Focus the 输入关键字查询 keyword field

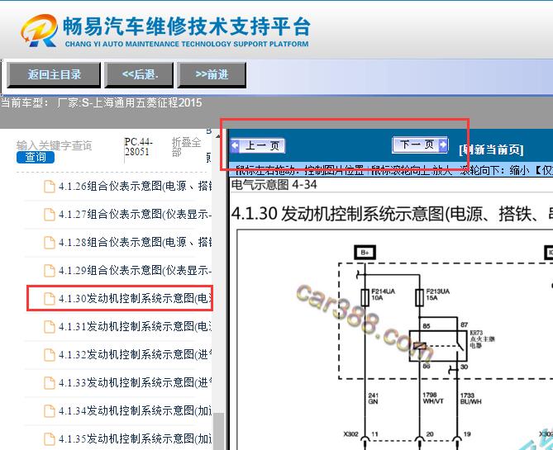54,145
